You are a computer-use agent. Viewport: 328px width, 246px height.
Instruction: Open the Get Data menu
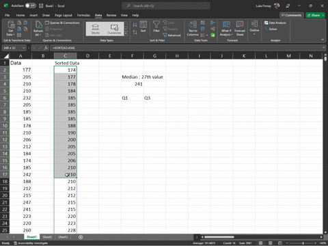click(x=11, y=29)
